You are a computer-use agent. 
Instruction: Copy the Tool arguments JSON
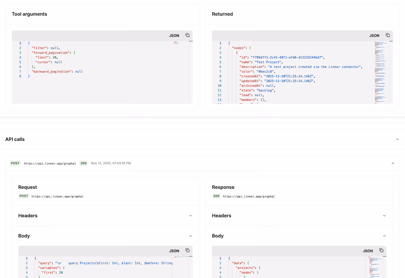point(188,35)
